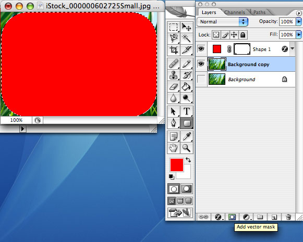303x242 pixels.
Task: Switch to the Layers tab
Action: click(x=209, y=12)
